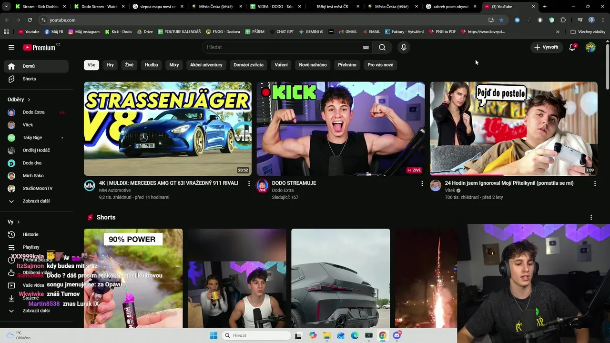Viewport: 610px width, 343px height.
Task: Open the Taky Bige subscription channel
Action: (36, 138)
